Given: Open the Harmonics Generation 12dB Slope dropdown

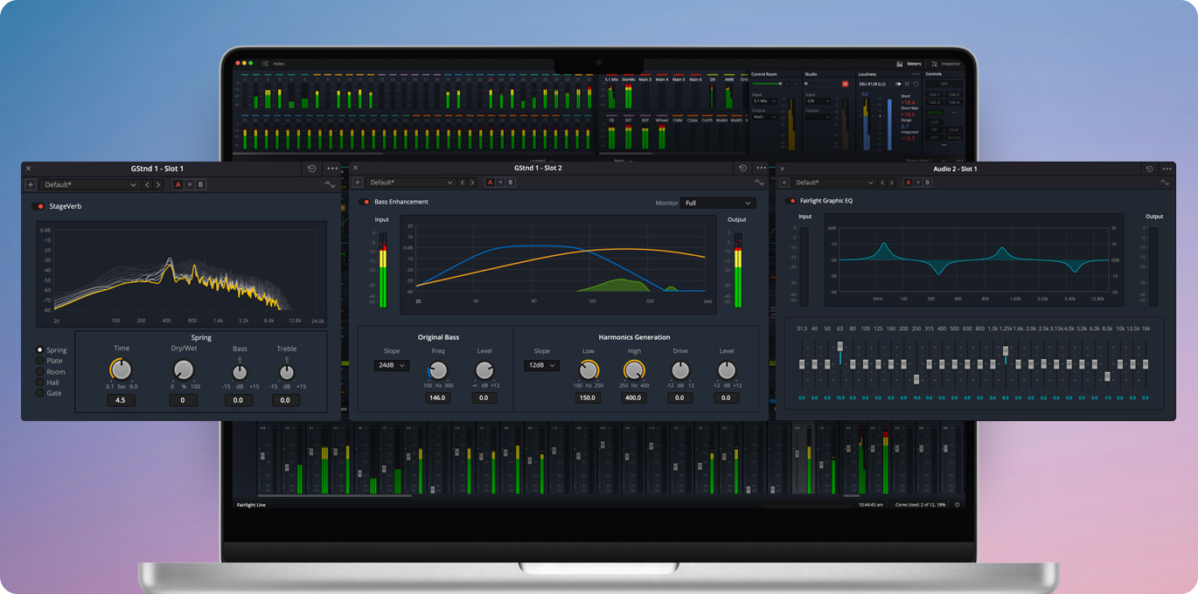Looking at the screenshot, I should tap(541, 365).
